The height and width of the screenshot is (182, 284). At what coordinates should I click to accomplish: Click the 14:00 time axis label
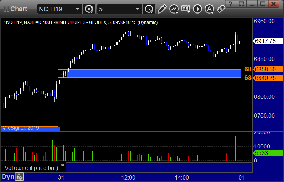click(x=182, y=177)
